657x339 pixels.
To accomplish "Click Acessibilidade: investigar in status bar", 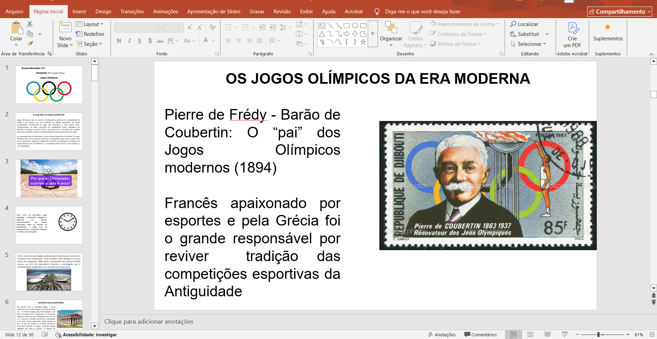I will (x=86, y=335).
